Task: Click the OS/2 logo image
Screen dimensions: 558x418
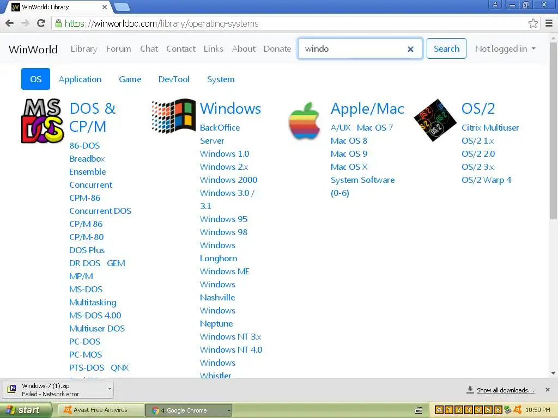Action: tap(435, 120)
